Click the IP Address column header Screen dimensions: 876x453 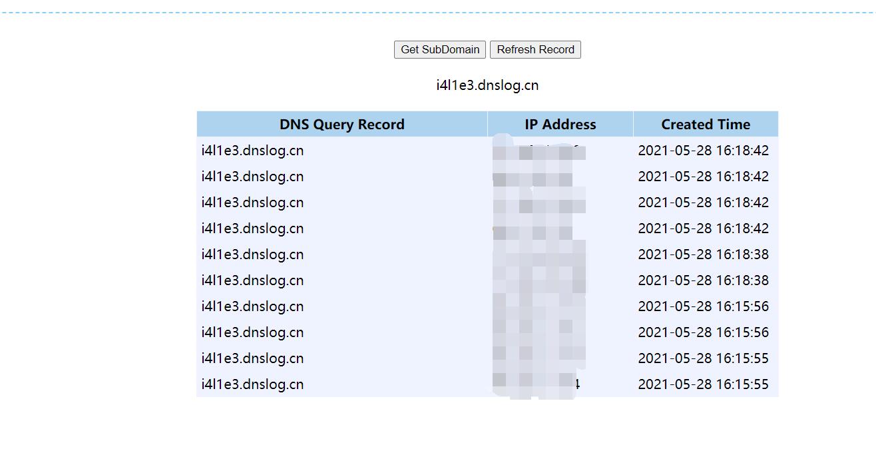click(560, 125)
